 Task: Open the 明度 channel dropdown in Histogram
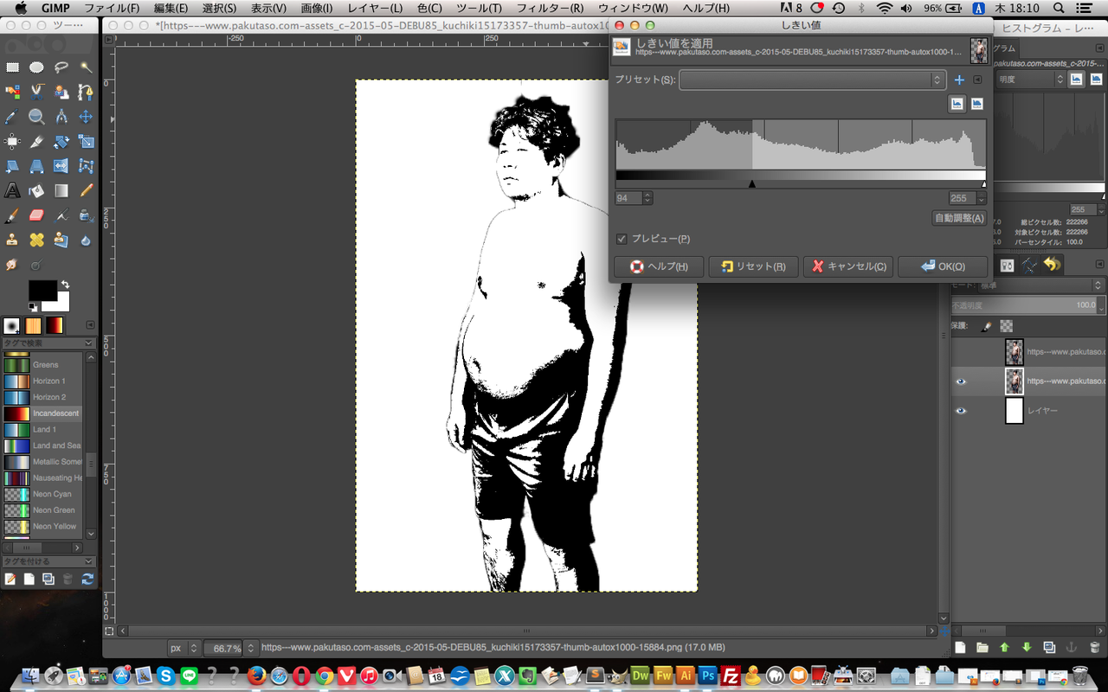pos(1031,79)
